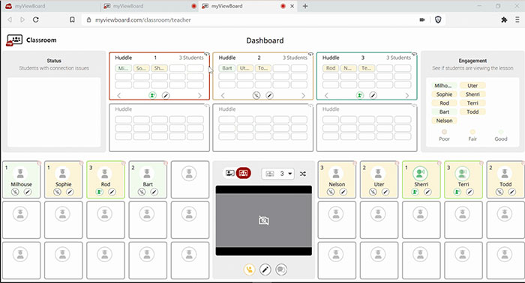Viewport: 525px width, 283px height.
Task: Click the pen icon on Bart's card
Action: click(154, 192)
